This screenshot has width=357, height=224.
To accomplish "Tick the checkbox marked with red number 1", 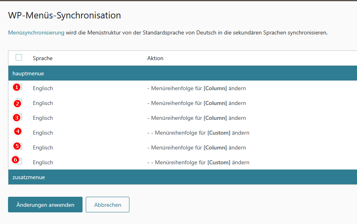I will point(18,87).
